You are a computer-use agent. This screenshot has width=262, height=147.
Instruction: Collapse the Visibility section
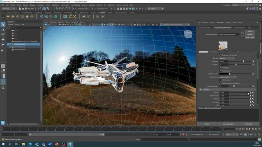pyautogui.click(x=201, y=90)
